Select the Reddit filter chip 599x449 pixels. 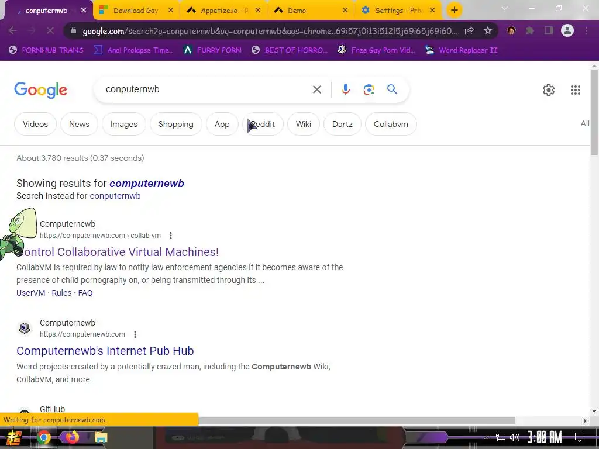tap(263, 124)
